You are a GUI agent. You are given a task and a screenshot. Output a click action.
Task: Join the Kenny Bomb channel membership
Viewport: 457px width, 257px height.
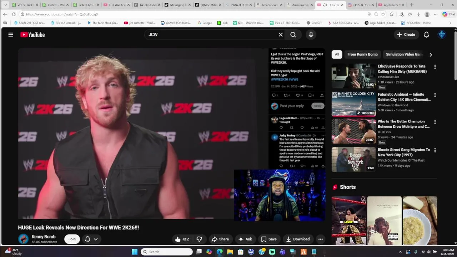tap(72, 239)
